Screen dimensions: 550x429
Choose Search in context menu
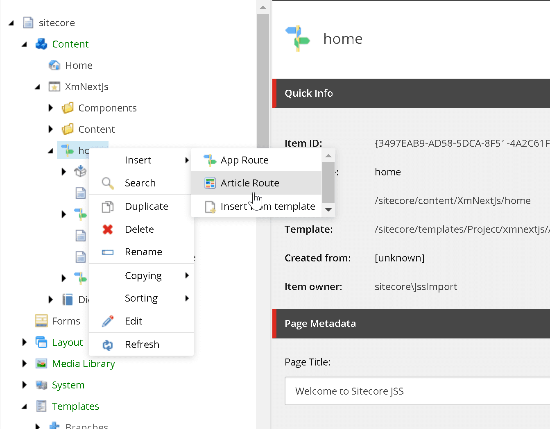click(141, 183)
